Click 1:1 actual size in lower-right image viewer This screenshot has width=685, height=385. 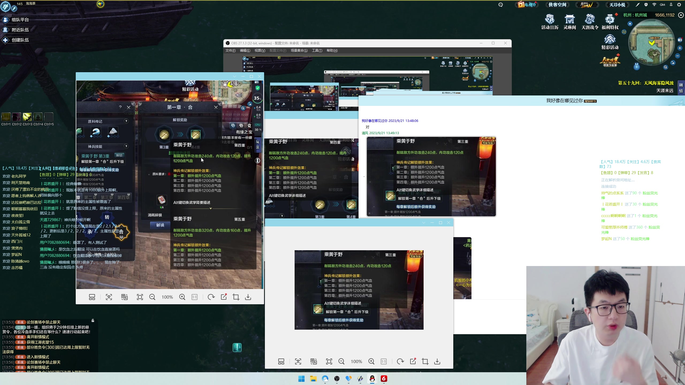coord(384,361)
